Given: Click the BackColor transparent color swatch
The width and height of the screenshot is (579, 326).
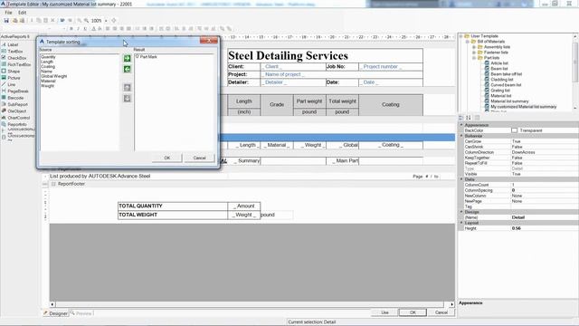Looking at the screenshot, I should tap(515, 130).
